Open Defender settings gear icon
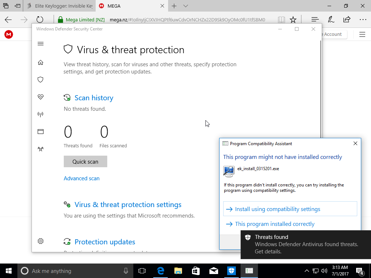This screenshot has height=278, width=371. coord(41,241)
